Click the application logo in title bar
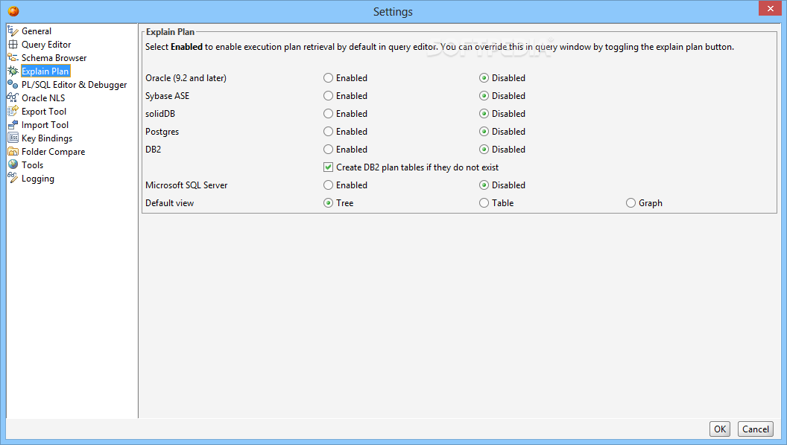Screen dimensions: 787x445 coord(13,11)
